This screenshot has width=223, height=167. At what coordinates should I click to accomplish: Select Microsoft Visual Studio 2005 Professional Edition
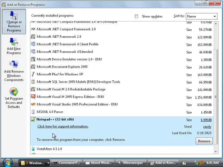[122, 105]
